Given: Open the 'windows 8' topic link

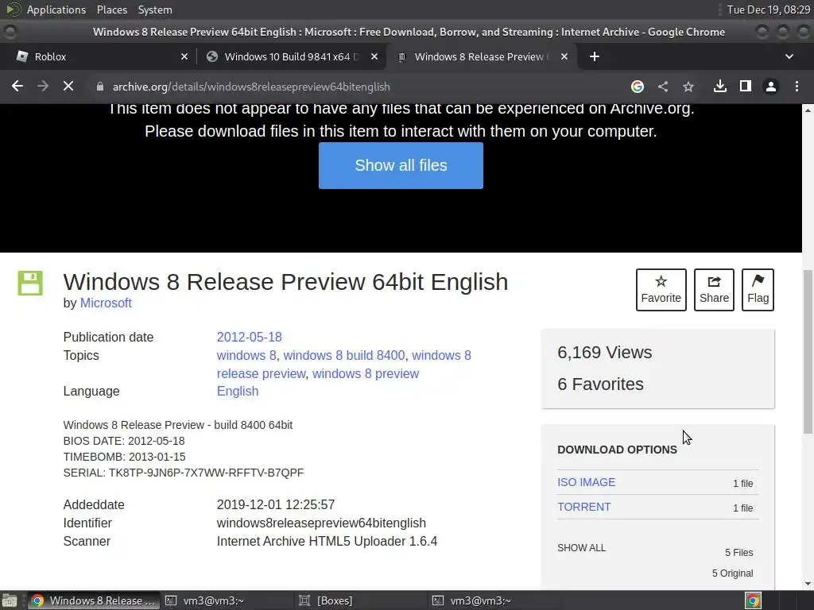Looking at the screenshot, I should point(246,355).
